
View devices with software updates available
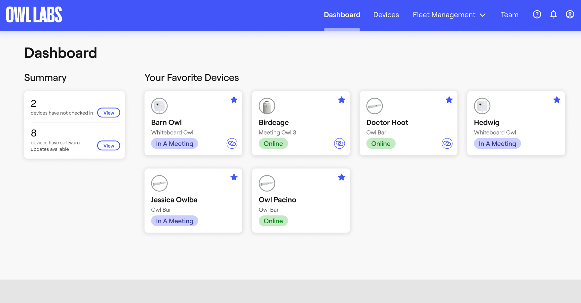pos(108,145)
